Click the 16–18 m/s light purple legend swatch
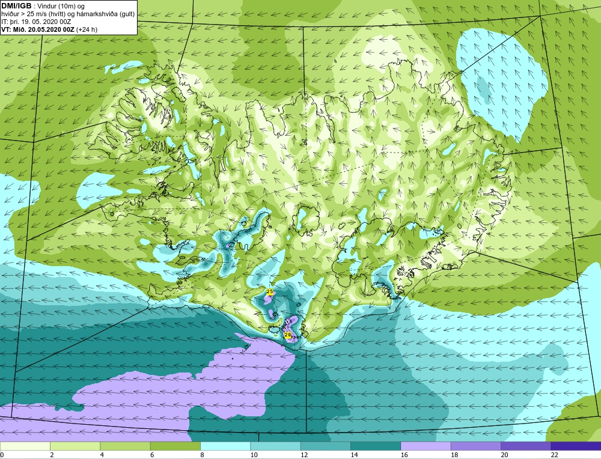Screen dimensions: 601x459 coord(426,446)
